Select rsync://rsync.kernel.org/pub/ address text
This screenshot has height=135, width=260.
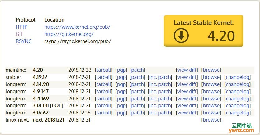click(x=78, y=41)
